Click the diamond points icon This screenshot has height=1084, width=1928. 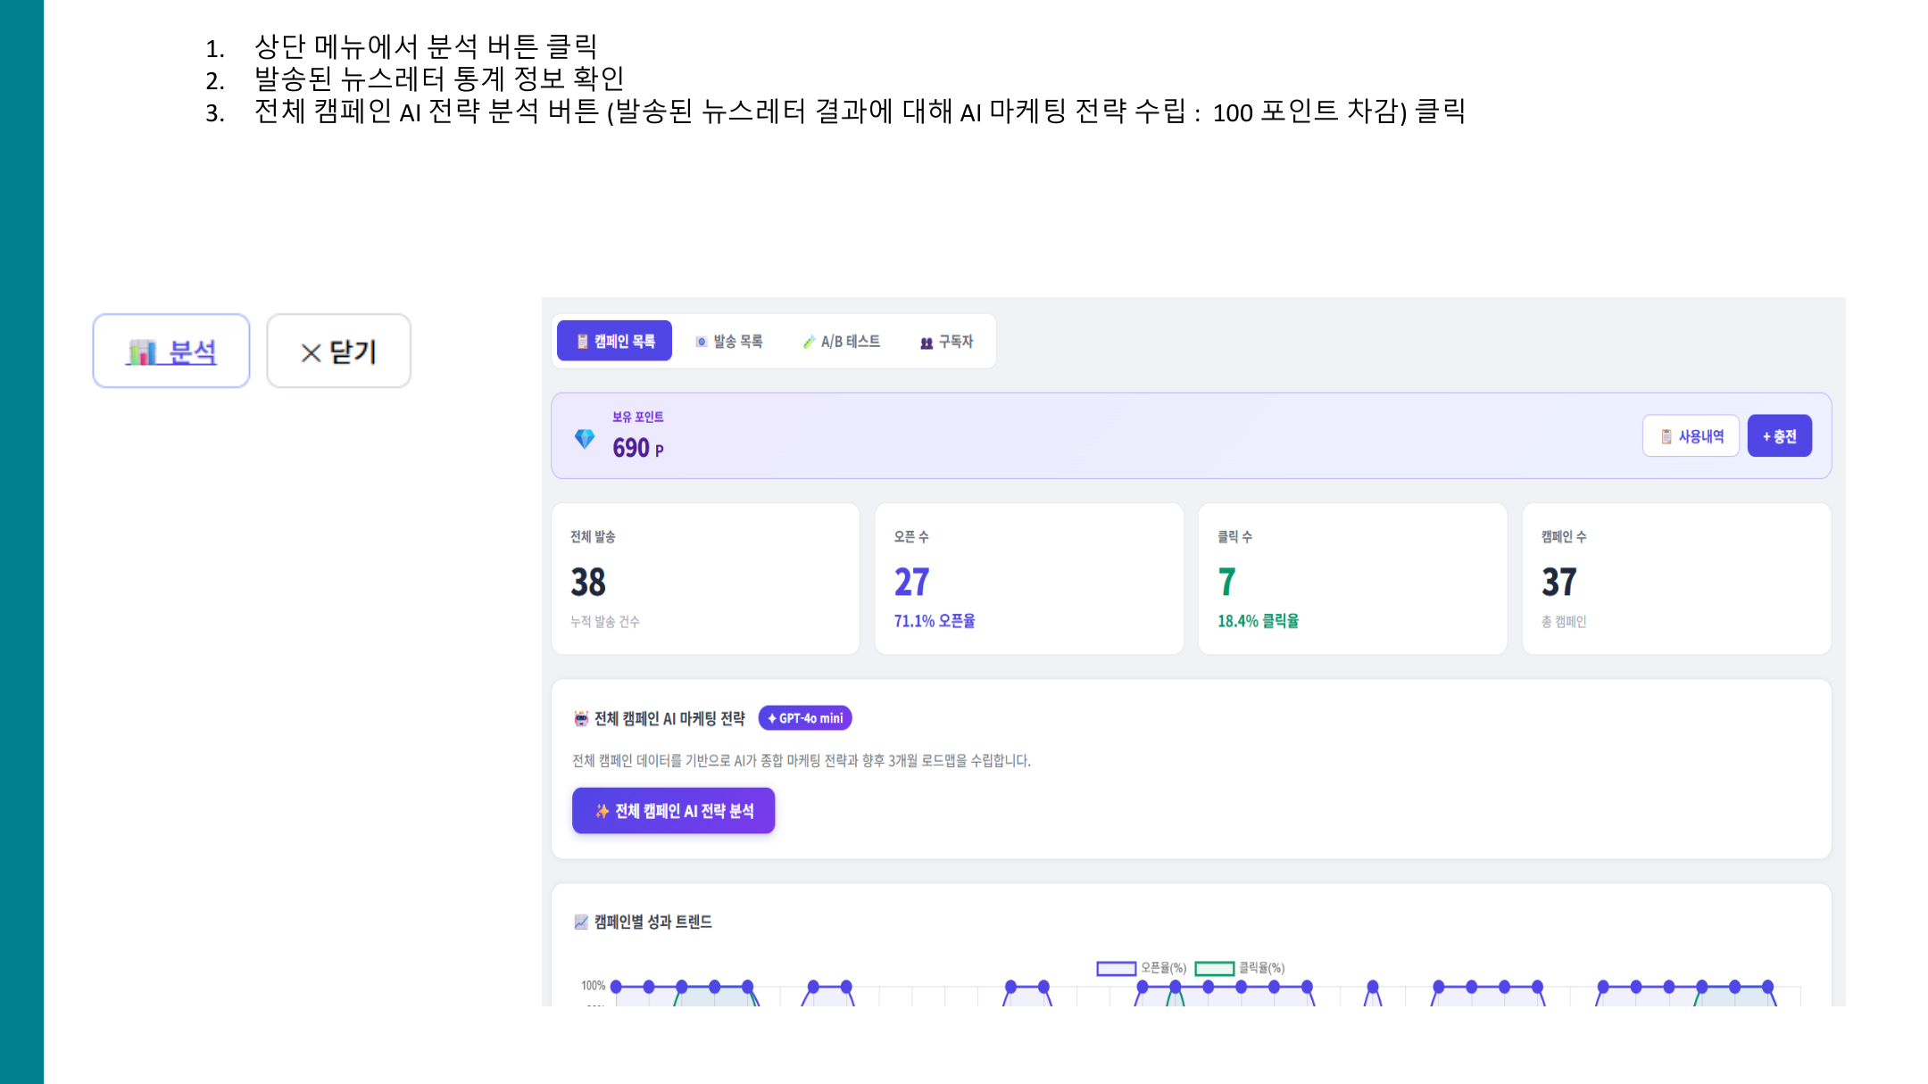585,438
